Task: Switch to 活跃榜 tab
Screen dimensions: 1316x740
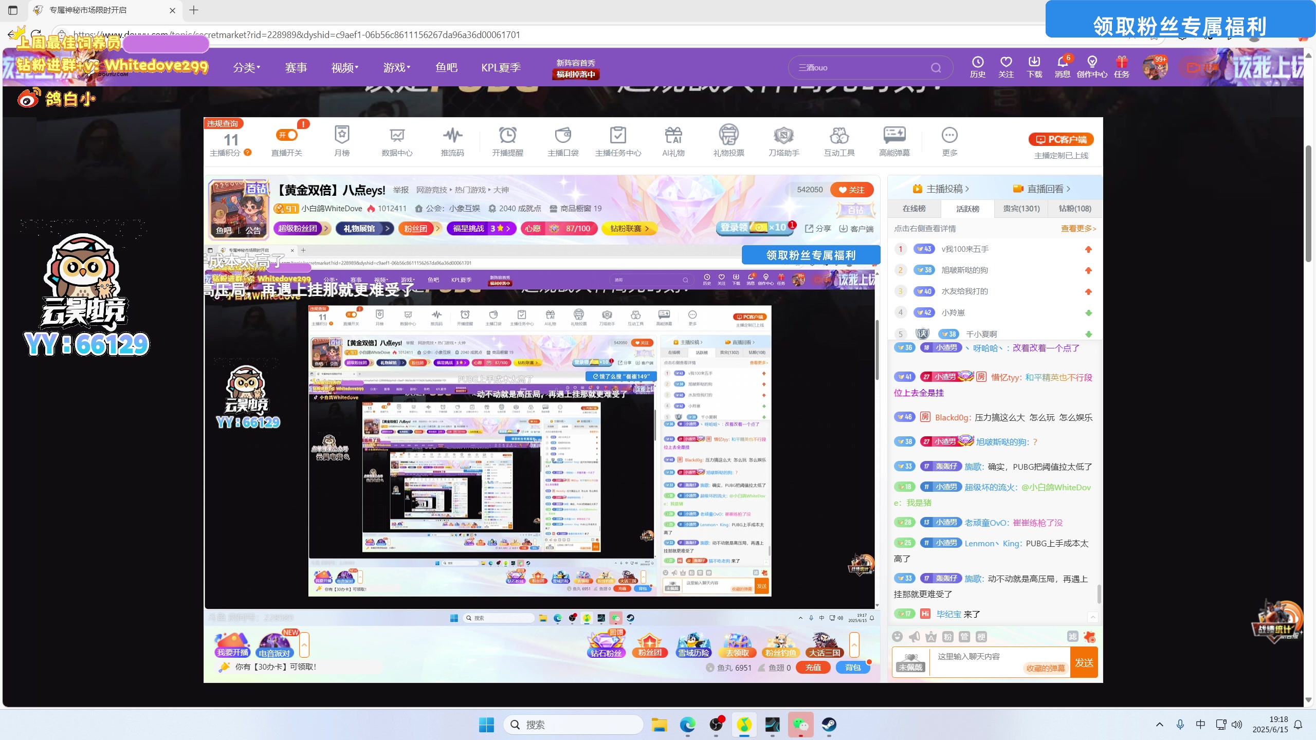Action: click(967, 209)
